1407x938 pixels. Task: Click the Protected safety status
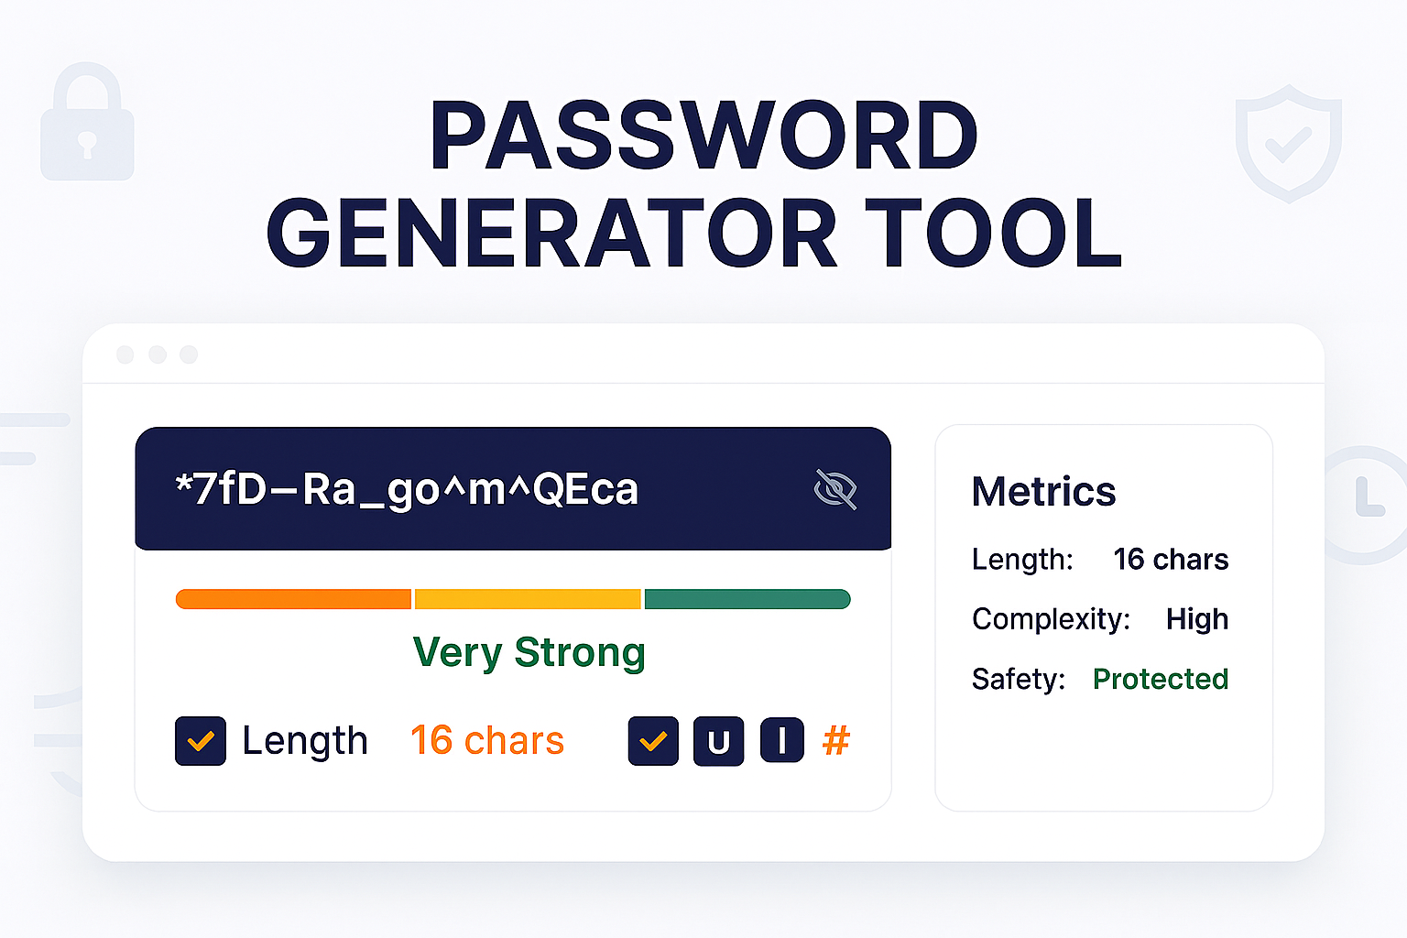(x=1160, y=679)
